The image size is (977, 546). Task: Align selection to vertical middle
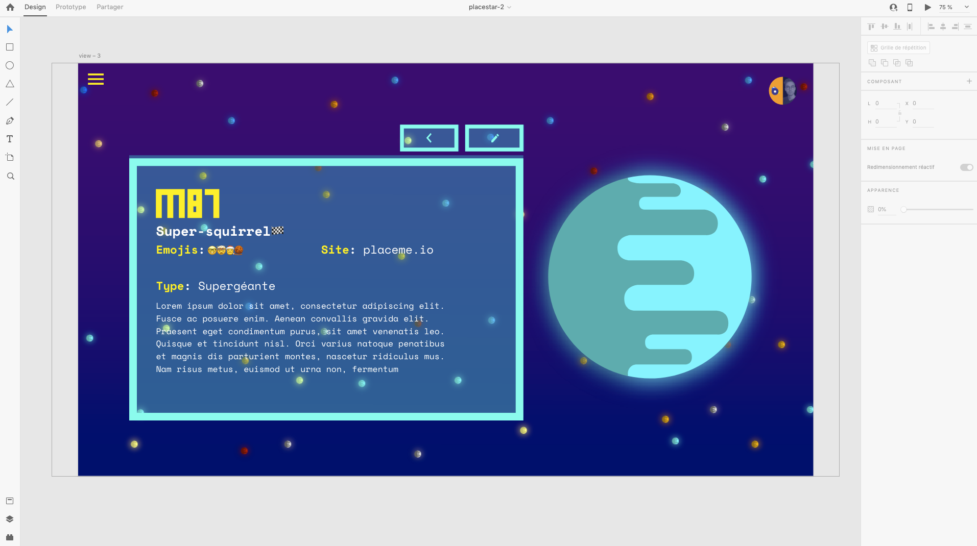tap(884, 27)
